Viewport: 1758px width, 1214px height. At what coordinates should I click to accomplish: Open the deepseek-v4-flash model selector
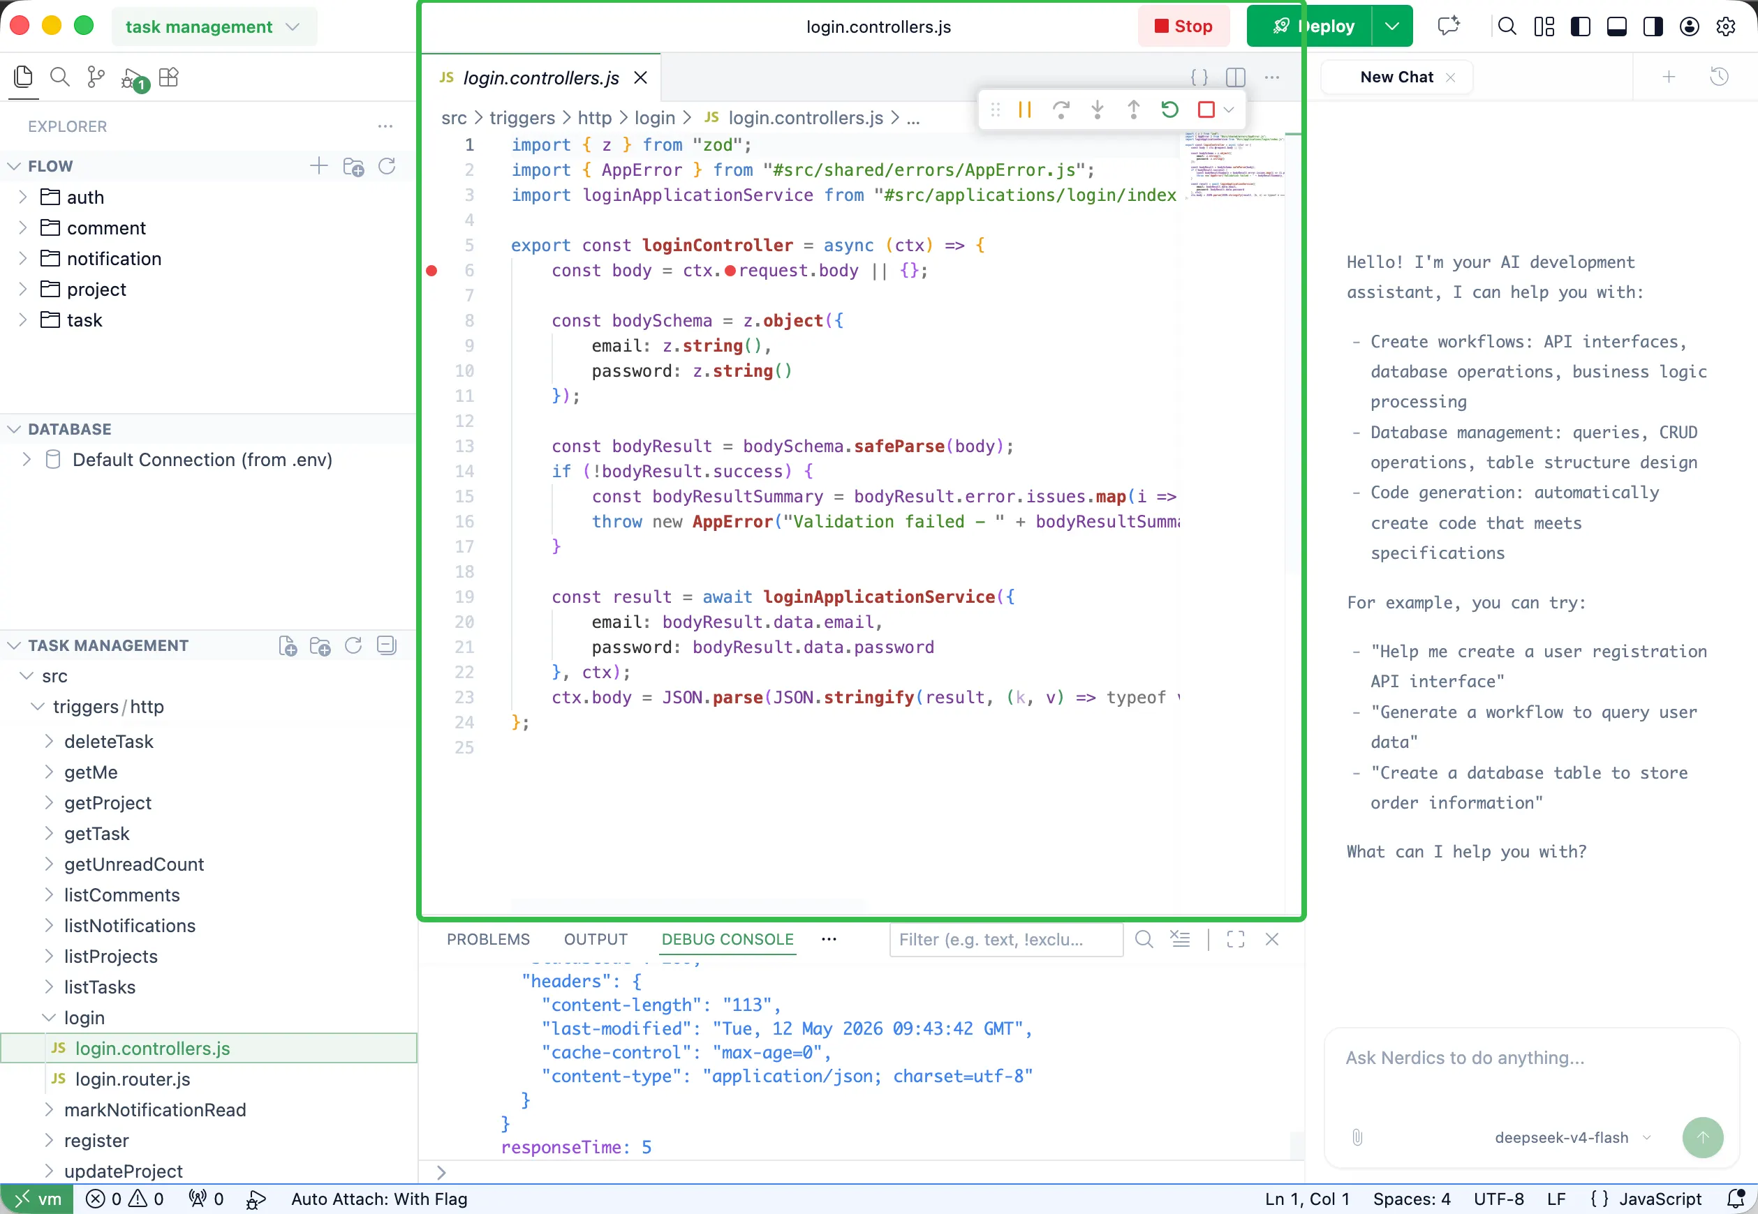[1572, 1137]
